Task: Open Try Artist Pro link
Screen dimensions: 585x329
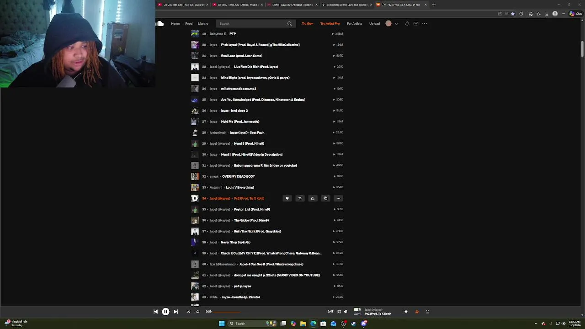Action: click(330, 23)
